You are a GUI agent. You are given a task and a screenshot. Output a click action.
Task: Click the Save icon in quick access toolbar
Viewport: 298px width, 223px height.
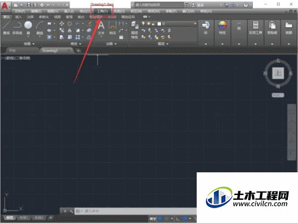pyautogui.click(x=29, y=5)
